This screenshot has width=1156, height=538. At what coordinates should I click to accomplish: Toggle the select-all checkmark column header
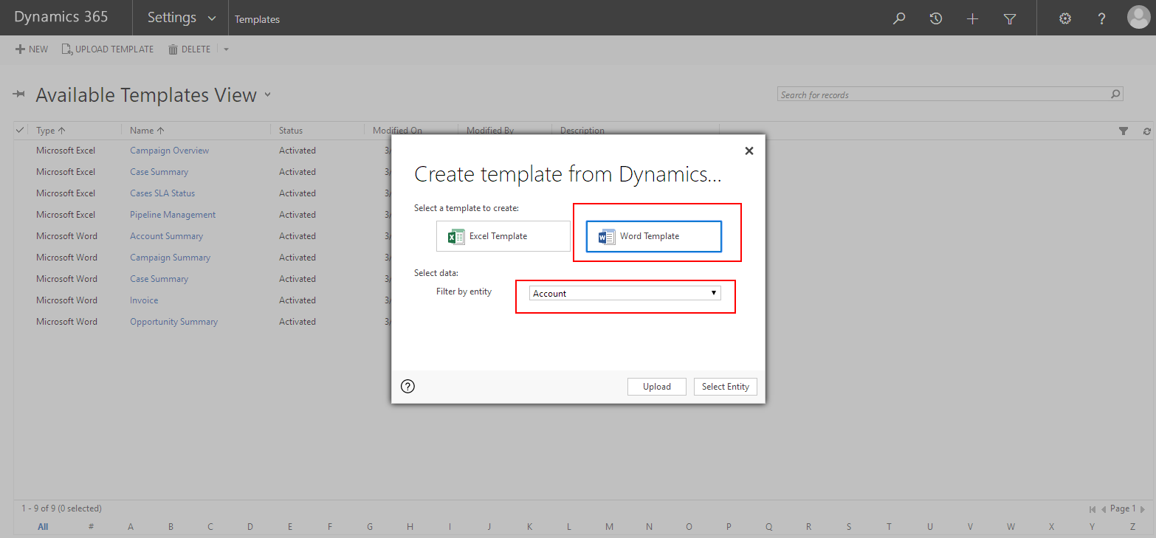coord(20,130)
